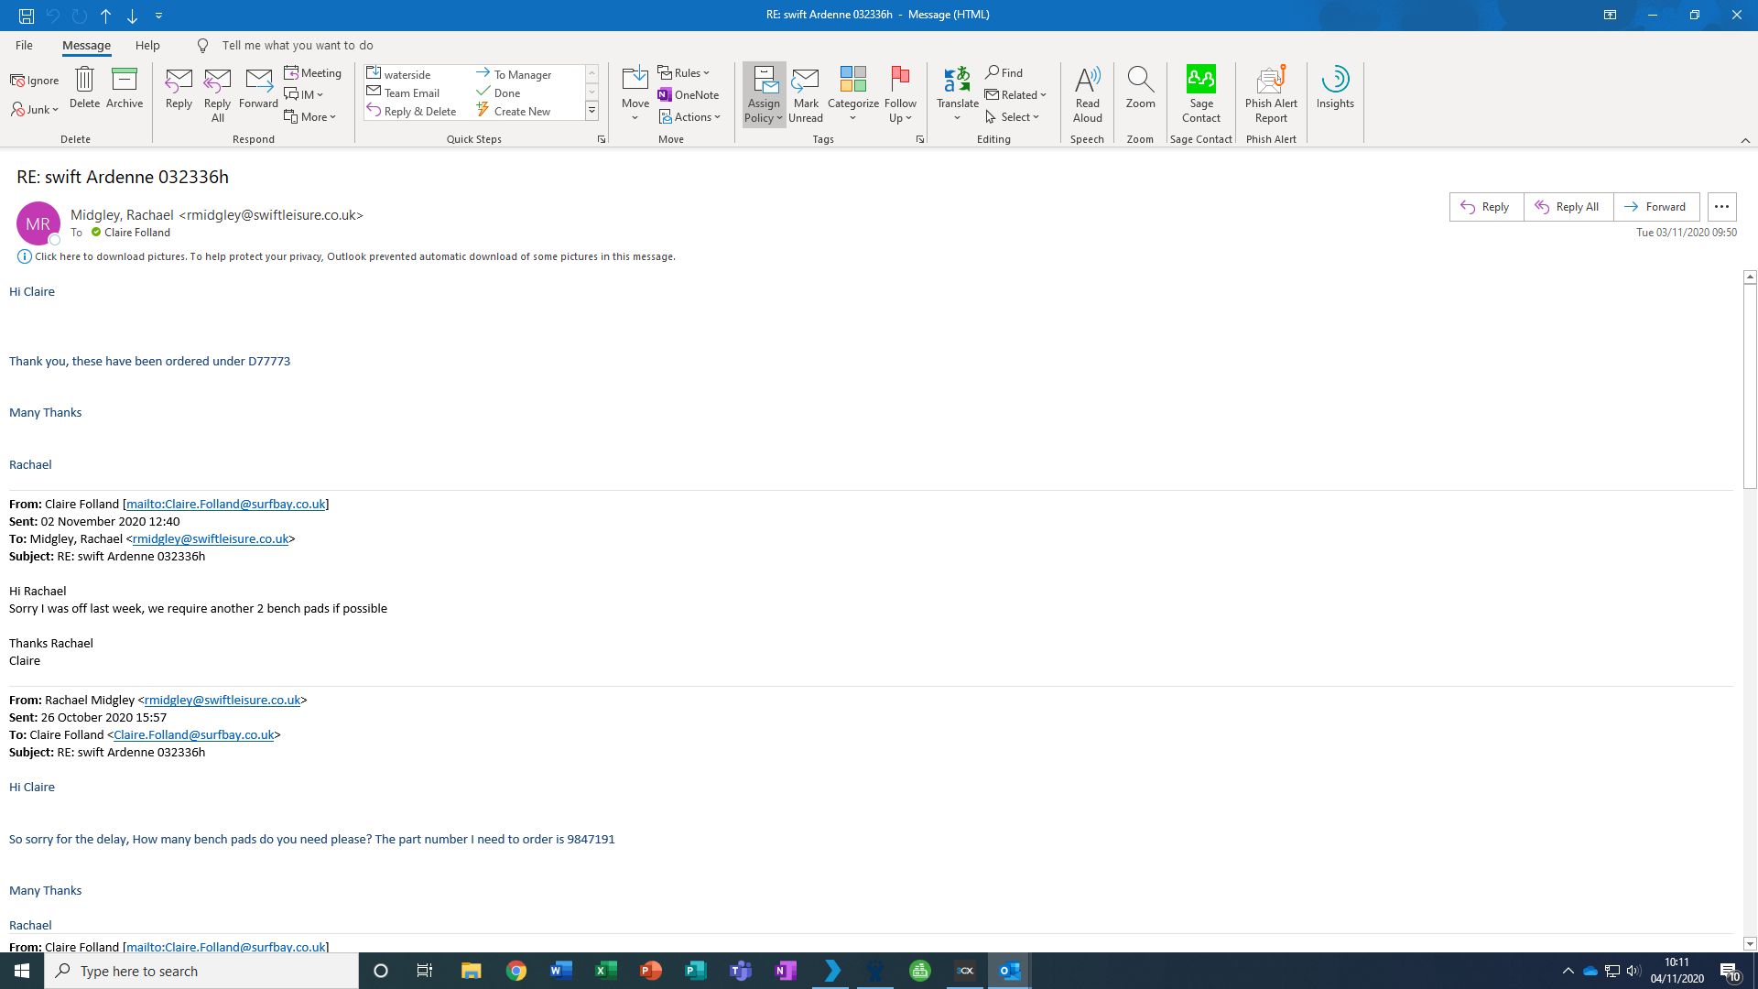1758x989 pixels.
Task: Open the Junk dropdown menu
Action: click(35, 110)
